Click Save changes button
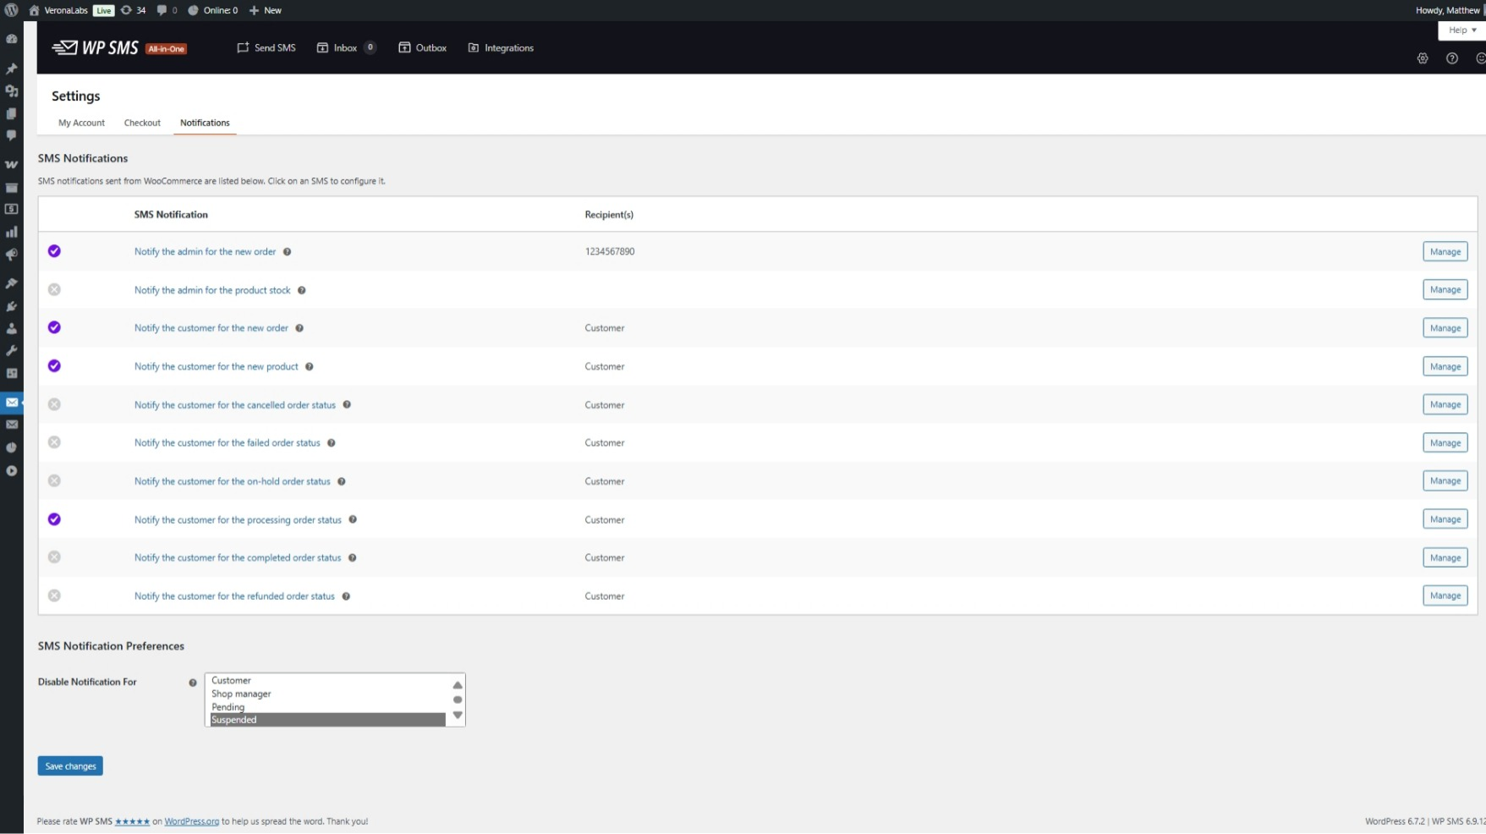 tap(70, 766)
